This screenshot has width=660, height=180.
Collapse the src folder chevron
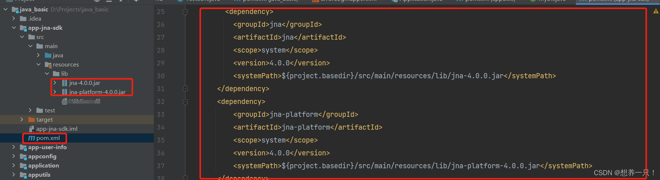point(22,37)
